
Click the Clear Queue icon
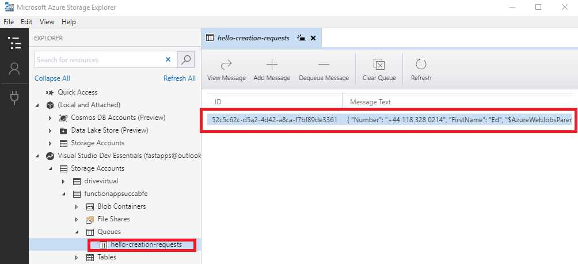(379, 65)
